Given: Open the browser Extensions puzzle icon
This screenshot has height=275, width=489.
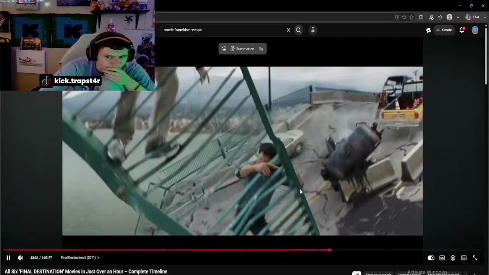Looking at the screenshot, I should 421,17.
